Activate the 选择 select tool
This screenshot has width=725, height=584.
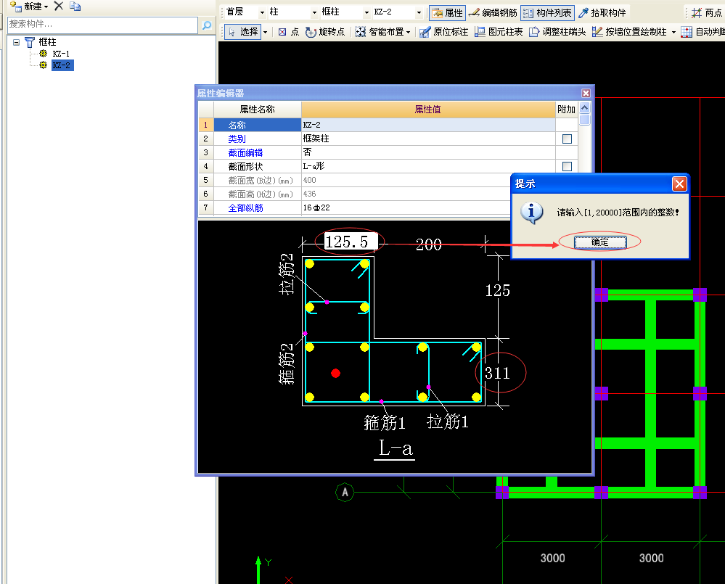click(x=244, y=31)
